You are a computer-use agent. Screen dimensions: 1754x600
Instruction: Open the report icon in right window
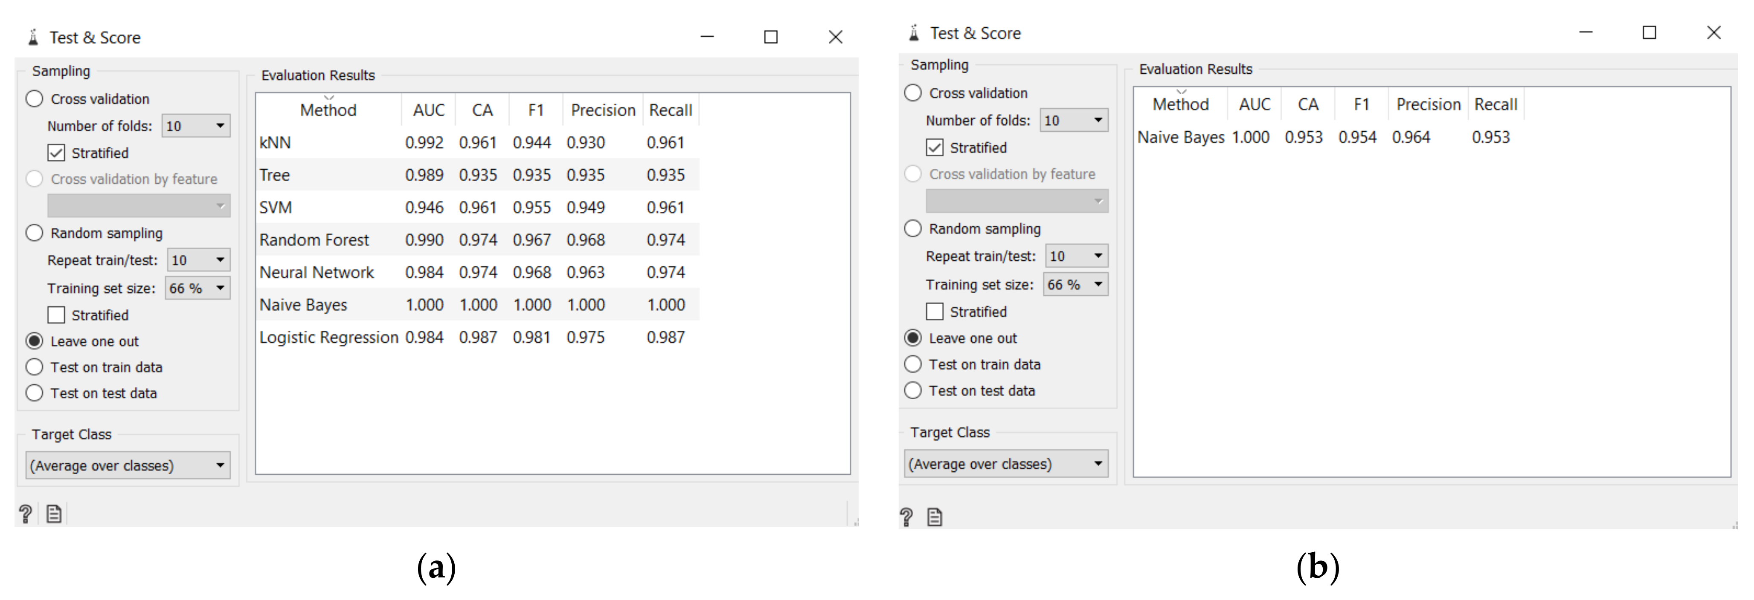tap(935, 517)
